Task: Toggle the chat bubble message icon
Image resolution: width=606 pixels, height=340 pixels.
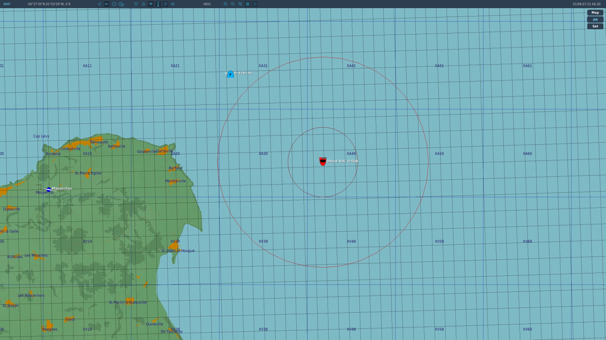Action: (x=165, y=4)
